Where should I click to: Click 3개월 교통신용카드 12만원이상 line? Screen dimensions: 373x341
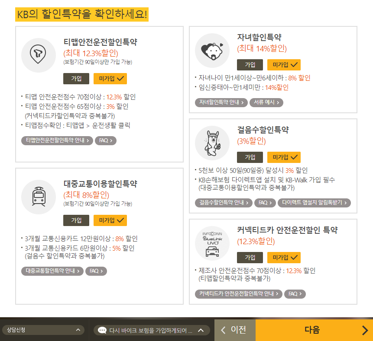pyautogui.click(x=81, y=239)
